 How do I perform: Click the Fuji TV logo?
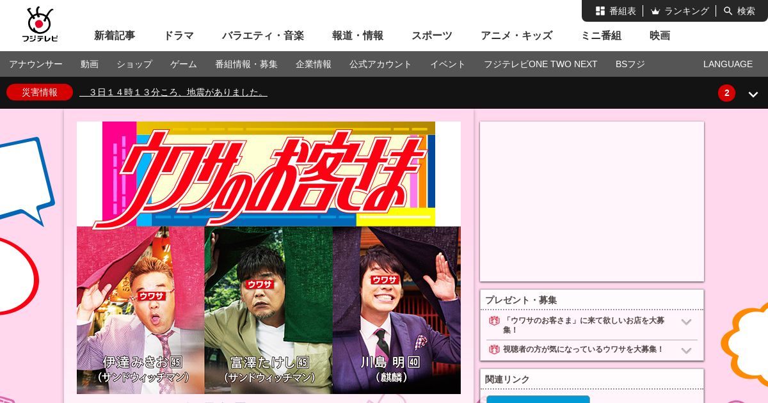40,24
